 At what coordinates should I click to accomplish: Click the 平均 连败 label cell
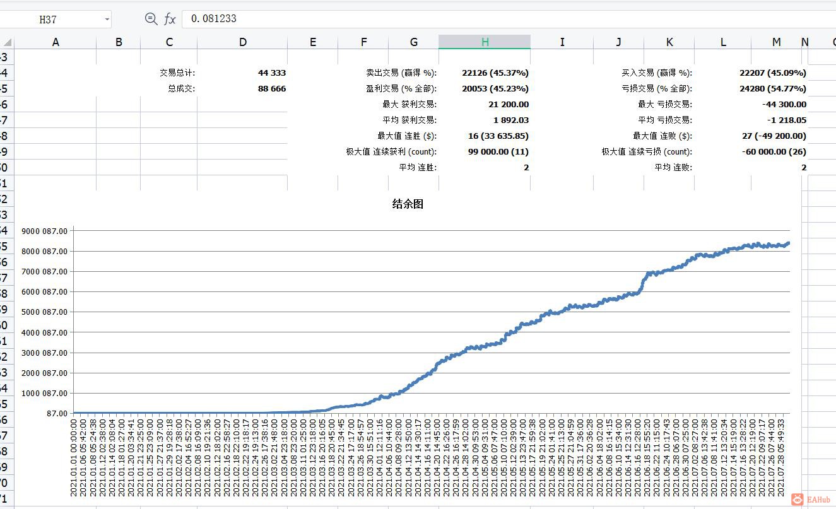coord(673,168)
